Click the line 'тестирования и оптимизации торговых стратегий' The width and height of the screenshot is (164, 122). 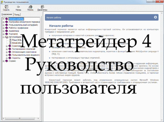coord(76,58)
